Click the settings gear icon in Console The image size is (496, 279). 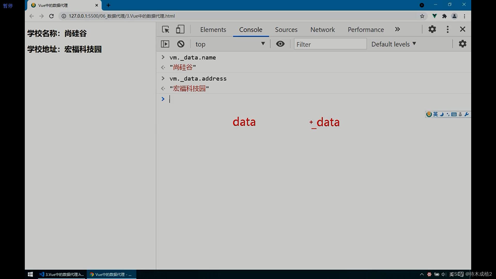tap(463, 44)
